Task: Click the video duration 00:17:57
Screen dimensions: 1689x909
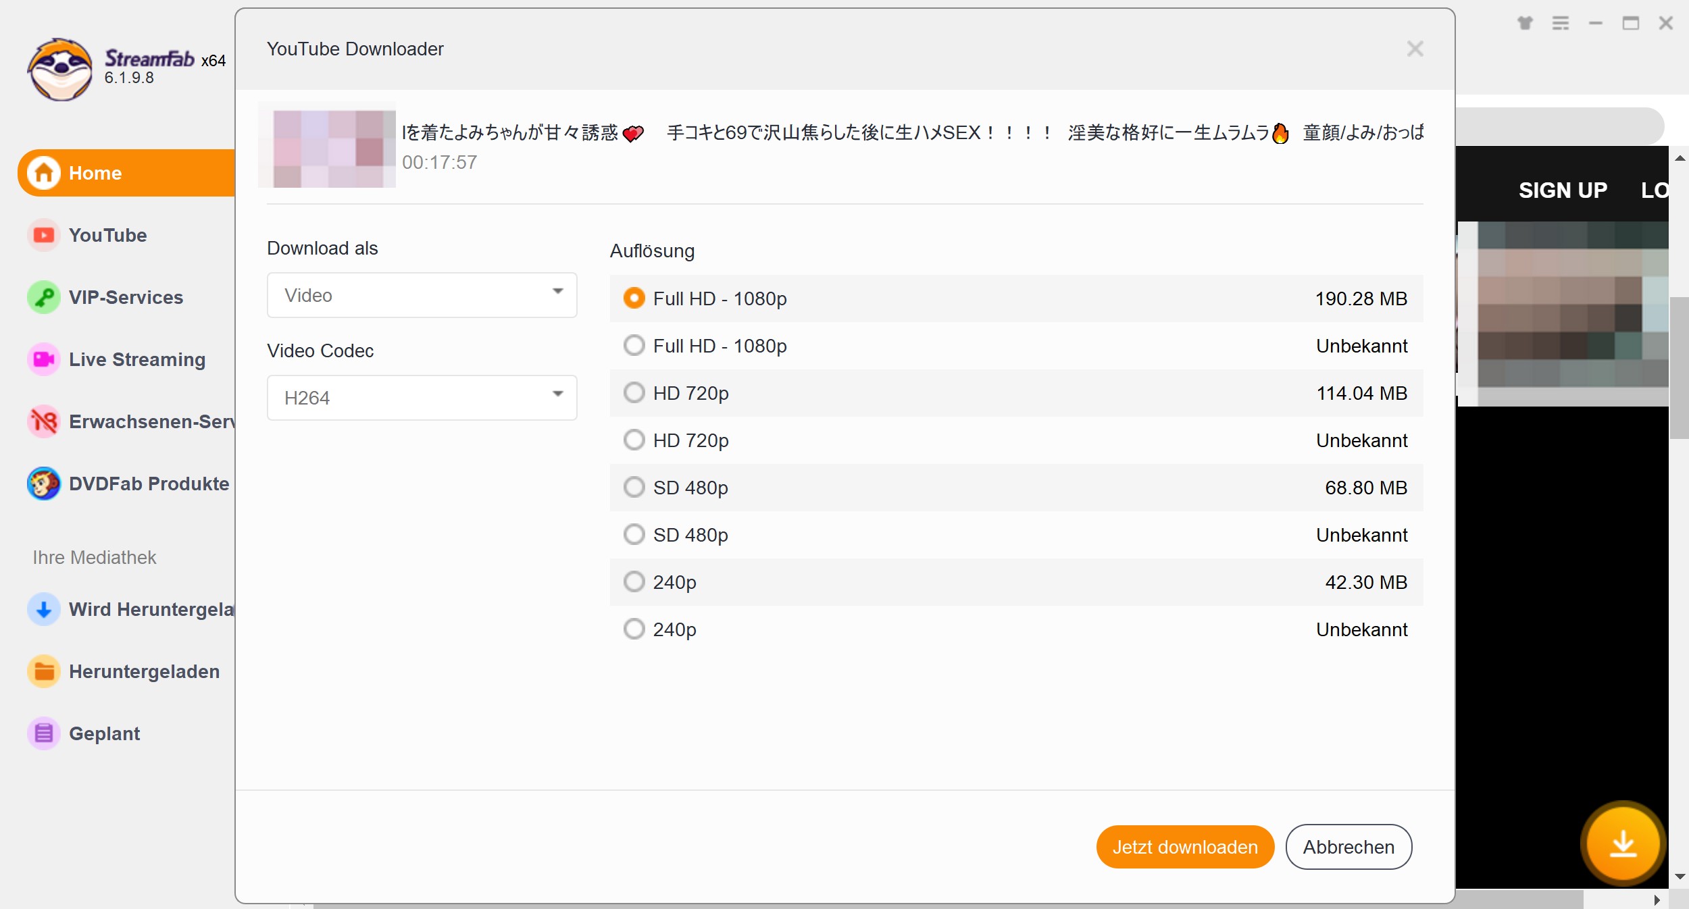Action: click(439, 162)
